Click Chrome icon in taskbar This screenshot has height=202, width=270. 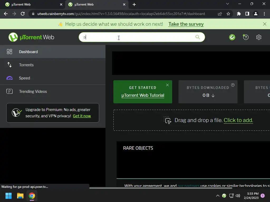point(32,196)
